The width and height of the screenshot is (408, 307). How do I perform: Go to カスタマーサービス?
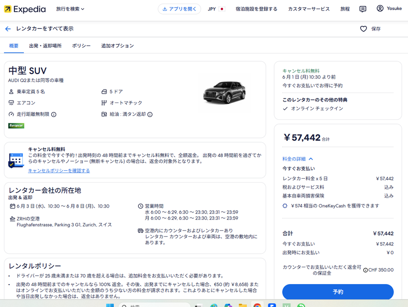pyautogui.click(x=309, y=9)
